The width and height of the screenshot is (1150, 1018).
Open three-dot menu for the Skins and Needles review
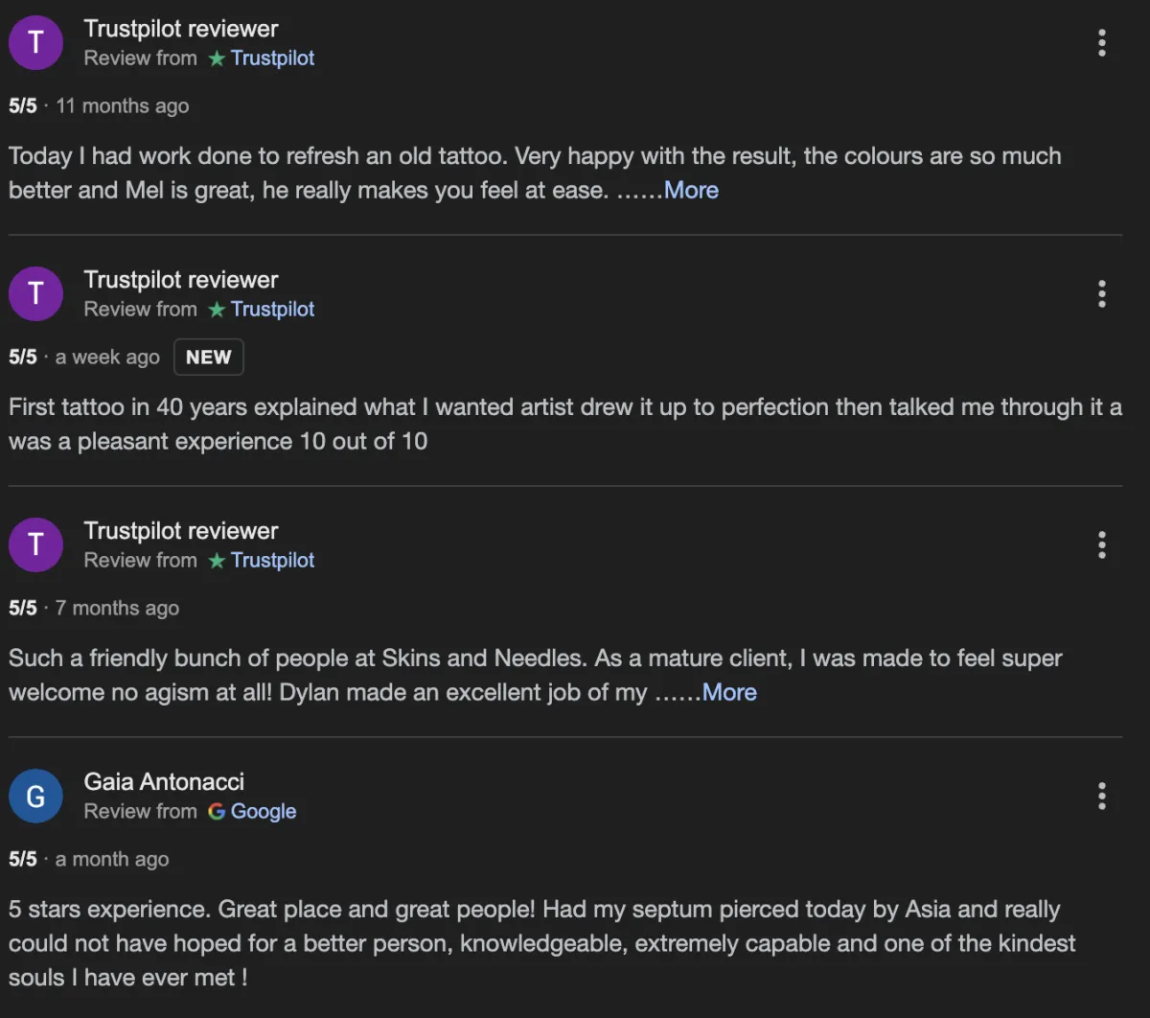pyautogui.click(x=1102, y=544)
